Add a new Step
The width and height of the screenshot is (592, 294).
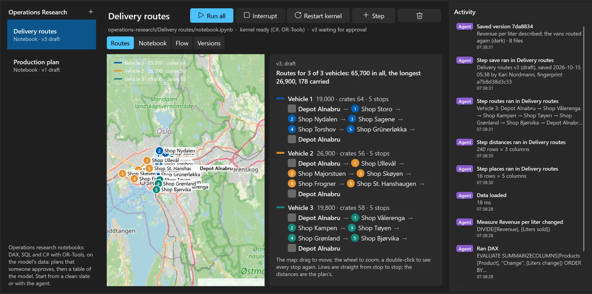point(374,16)
